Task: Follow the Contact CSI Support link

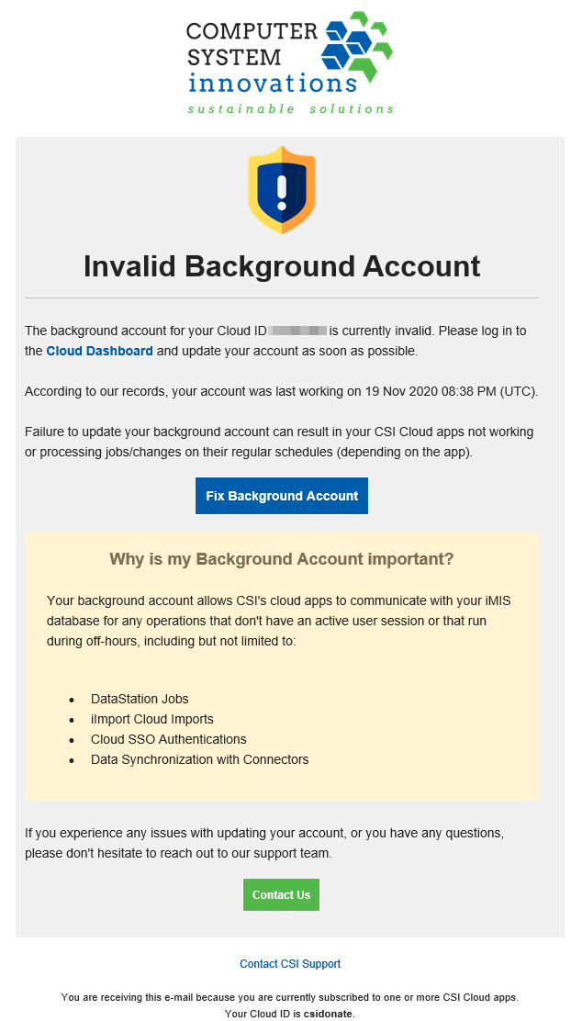Action: (x=290, y=964)
